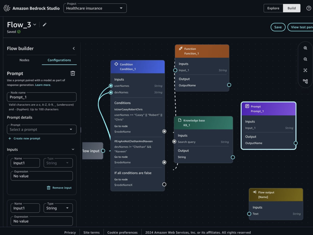Viewport: 313px width, 235px height.
Task: Click the panel resize handle beside Flow builder
Action: (81, 130)
